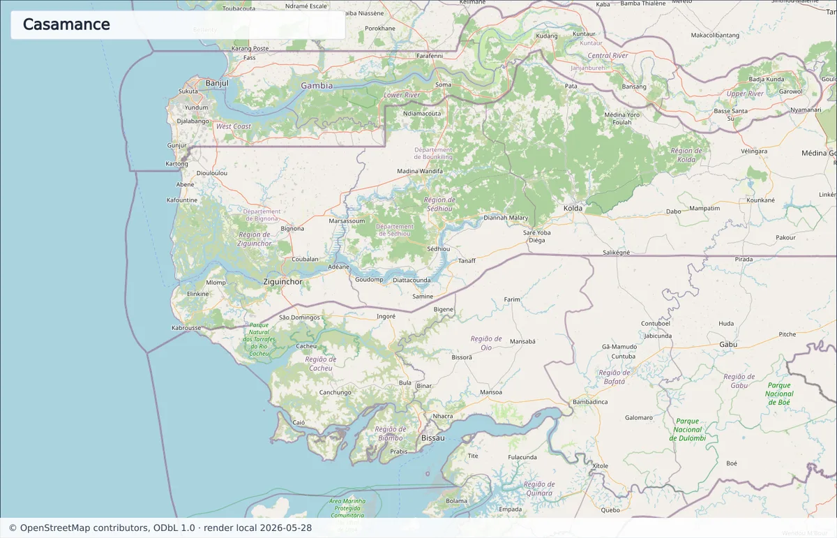Click the Banjul city label

(217, 83)
